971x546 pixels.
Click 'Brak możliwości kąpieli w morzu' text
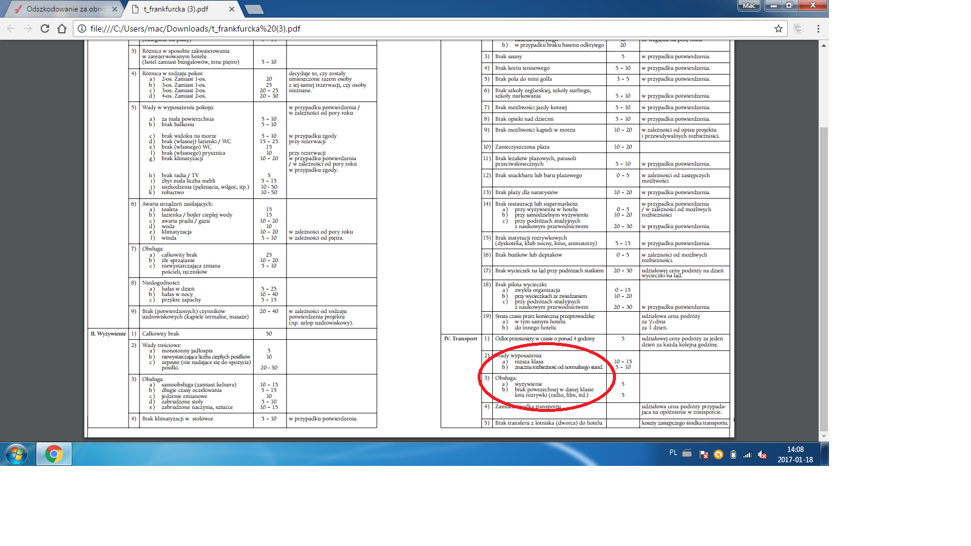pos(535,130)
